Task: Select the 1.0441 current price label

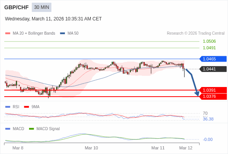Action: click(213, 69)
